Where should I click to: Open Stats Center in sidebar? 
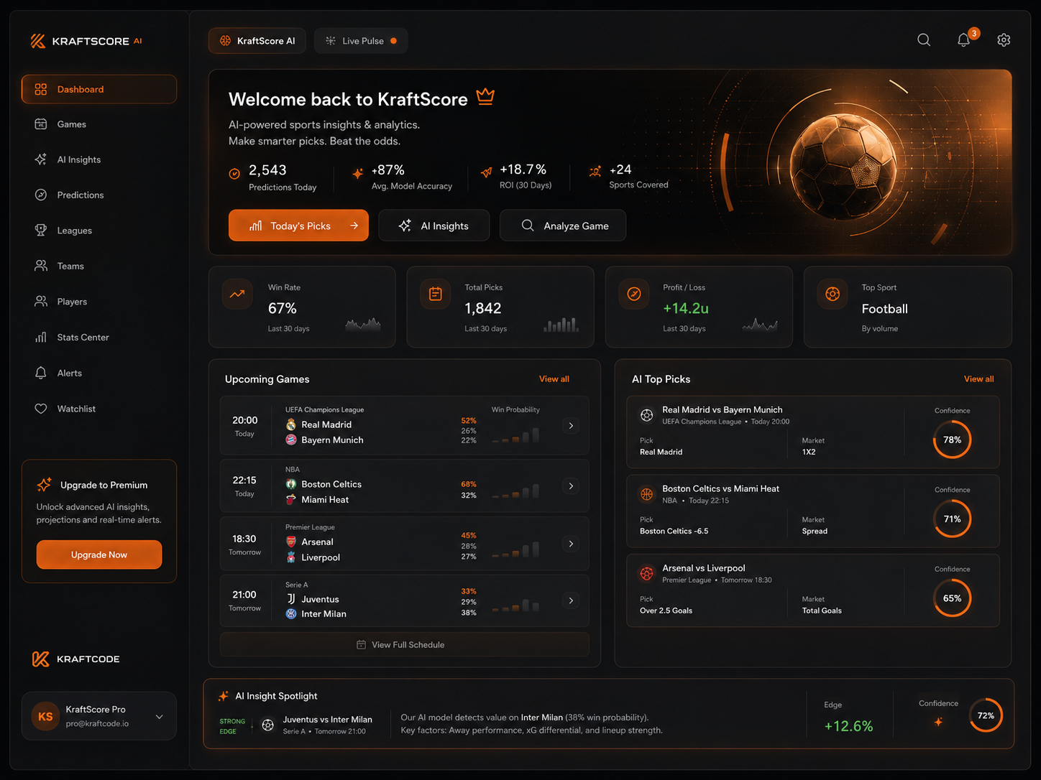[x=99, y=337]
